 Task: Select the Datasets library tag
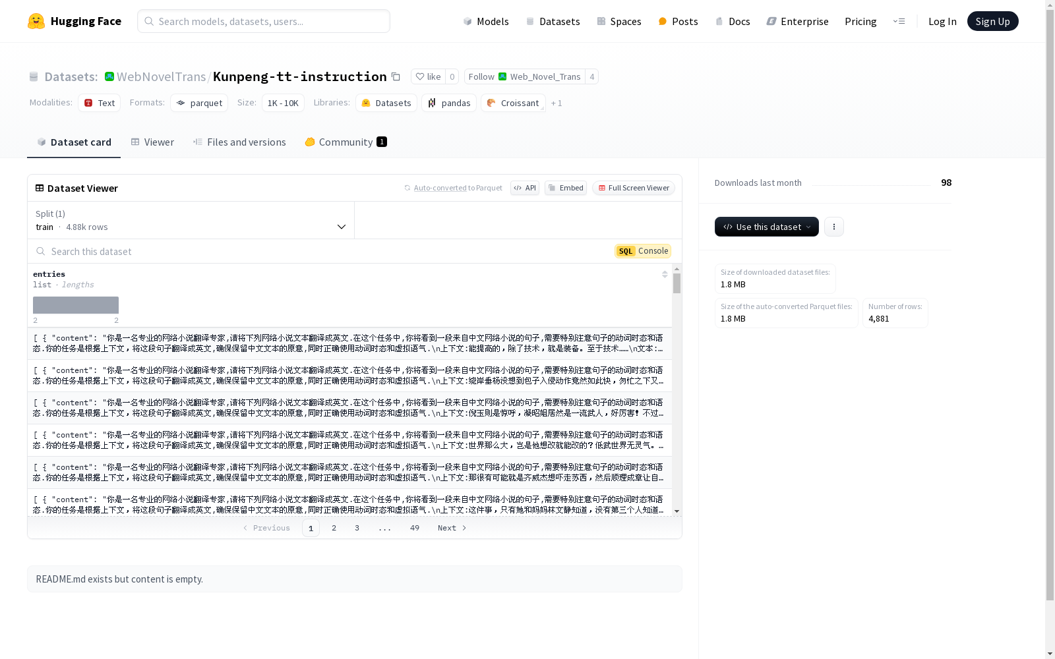point(386,103)
